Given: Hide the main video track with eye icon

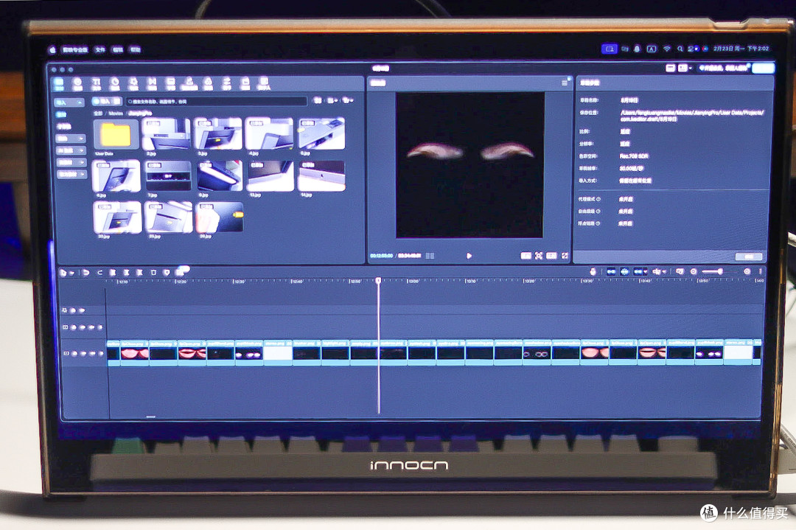Looking at the screenshot, I should point(83,353).
